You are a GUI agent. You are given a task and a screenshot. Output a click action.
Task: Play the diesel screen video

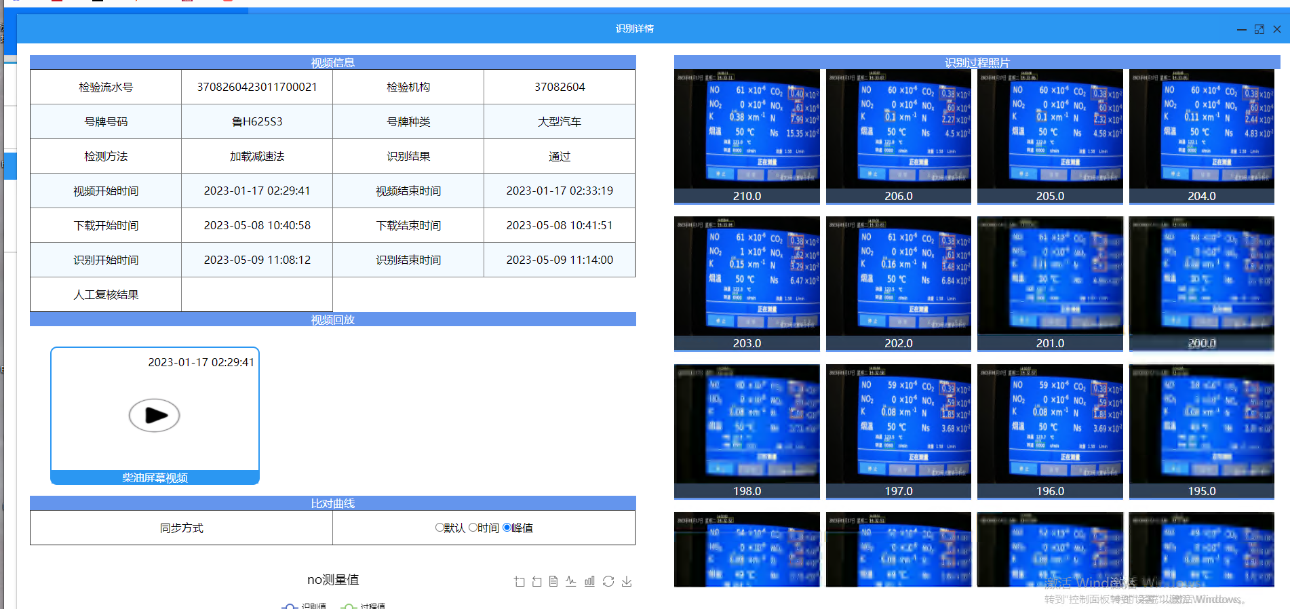[x=155, y=415]
